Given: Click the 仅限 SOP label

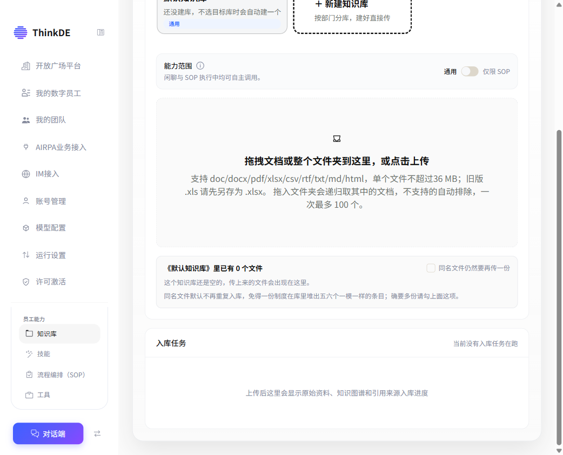Looking at the screenshot, I should point(496,71).
